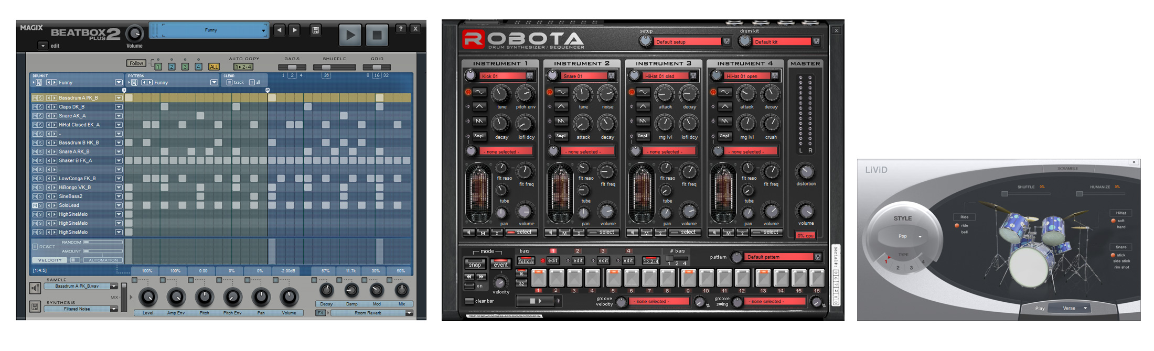This screenshot has width=1154, height=351.
Task: Click the snap mode button in Robota
Action: (475, 265)
